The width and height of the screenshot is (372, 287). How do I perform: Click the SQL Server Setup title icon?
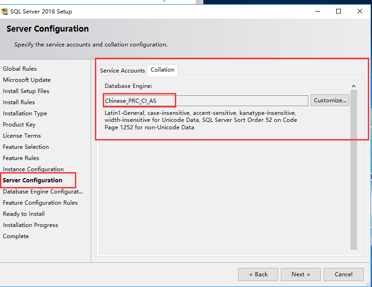click(x=5, y=11)
